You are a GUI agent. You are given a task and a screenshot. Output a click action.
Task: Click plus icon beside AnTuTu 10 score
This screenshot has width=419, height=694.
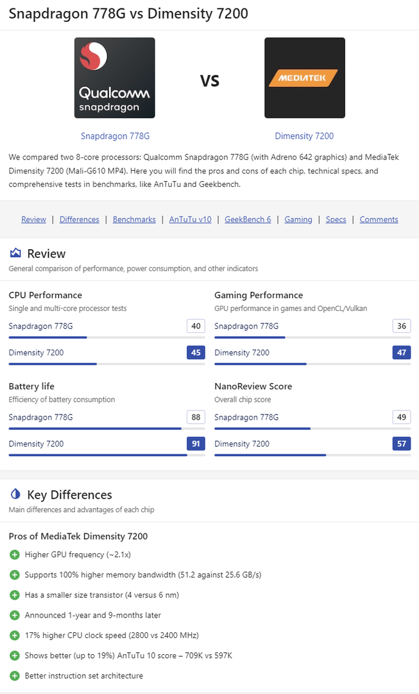[15, 655]
